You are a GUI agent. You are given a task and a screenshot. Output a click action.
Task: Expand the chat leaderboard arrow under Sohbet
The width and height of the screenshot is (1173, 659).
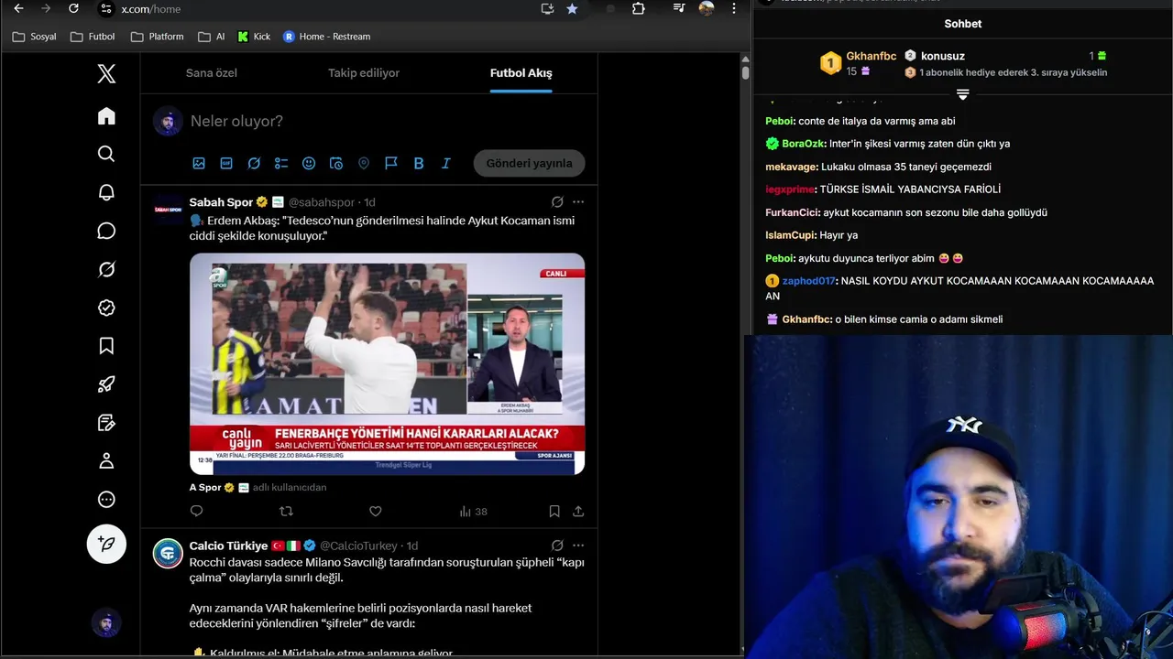click(962, 94)
